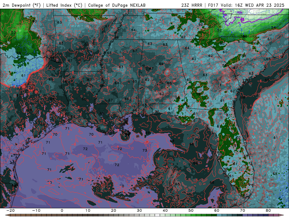
Task: Click the purple "45" contour label
Action: (x=242, y=19)
